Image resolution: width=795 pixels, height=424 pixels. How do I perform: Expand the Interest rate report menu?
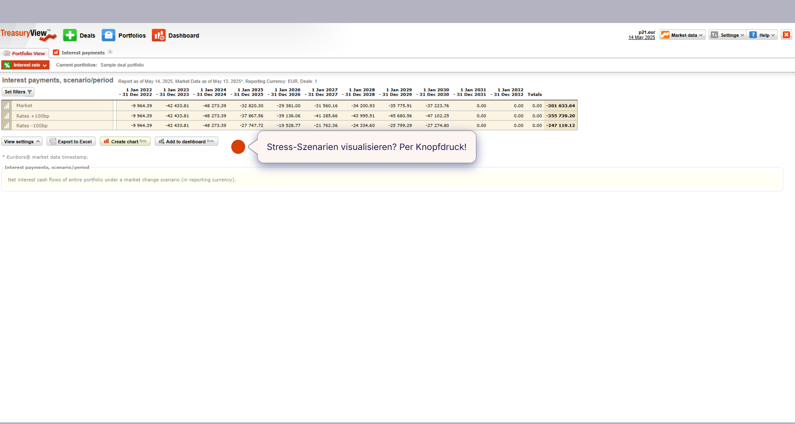coord(26,65)
